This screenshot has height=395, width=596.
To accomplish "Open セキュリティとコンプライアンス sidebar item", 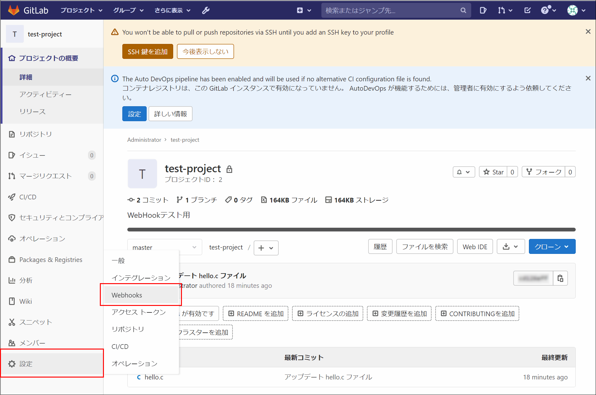I will (52, 218).
